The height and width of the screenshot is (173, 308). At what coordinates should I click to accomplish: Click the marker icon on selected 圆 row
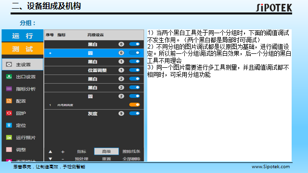50,53
